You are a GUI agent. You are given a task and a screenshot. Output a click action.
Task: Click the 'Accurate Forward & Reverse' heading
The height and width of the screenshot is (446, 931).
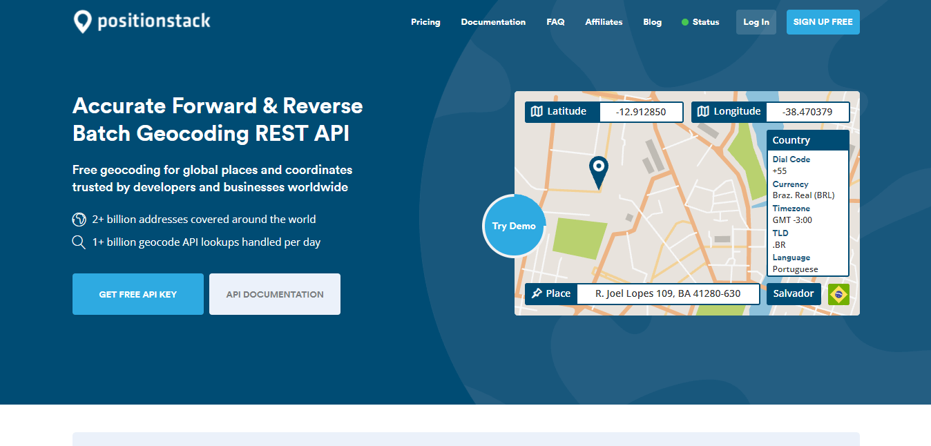218,106
